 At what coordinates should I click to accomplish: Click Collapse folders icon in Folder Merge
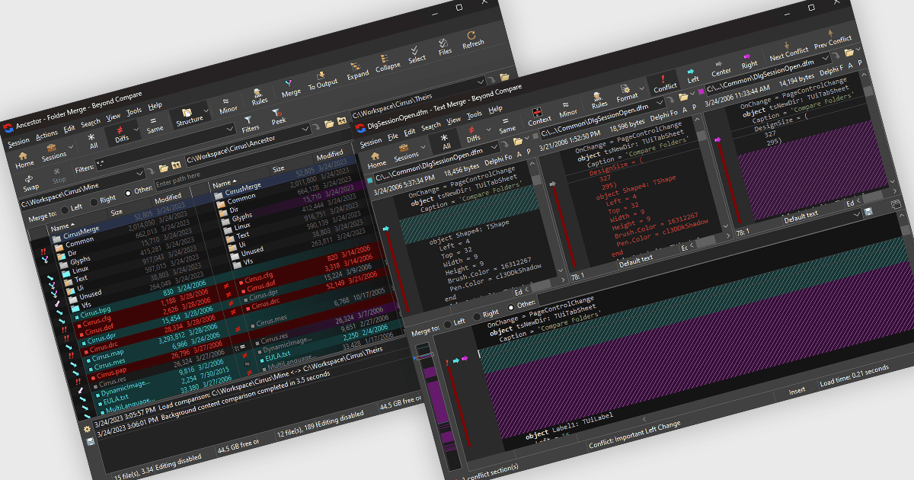(385, 59)
